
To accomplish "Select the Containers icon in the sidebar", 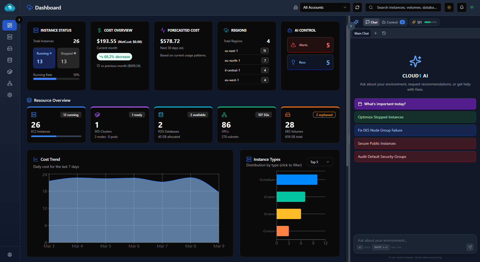I will pyautogui.click(x=10, y=72).
